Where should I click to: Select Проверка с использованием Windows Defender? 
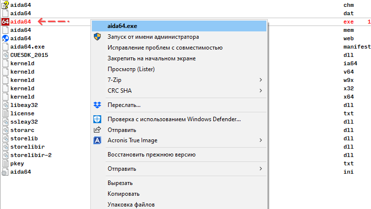coord(179,119)
